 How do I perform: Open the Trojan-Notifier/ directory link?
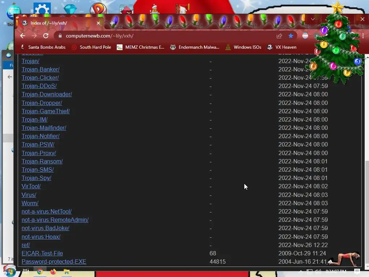tap(40, 136)
